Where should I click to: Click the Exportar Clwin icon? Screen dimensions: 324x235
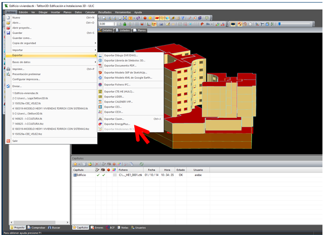pos(100,119)
